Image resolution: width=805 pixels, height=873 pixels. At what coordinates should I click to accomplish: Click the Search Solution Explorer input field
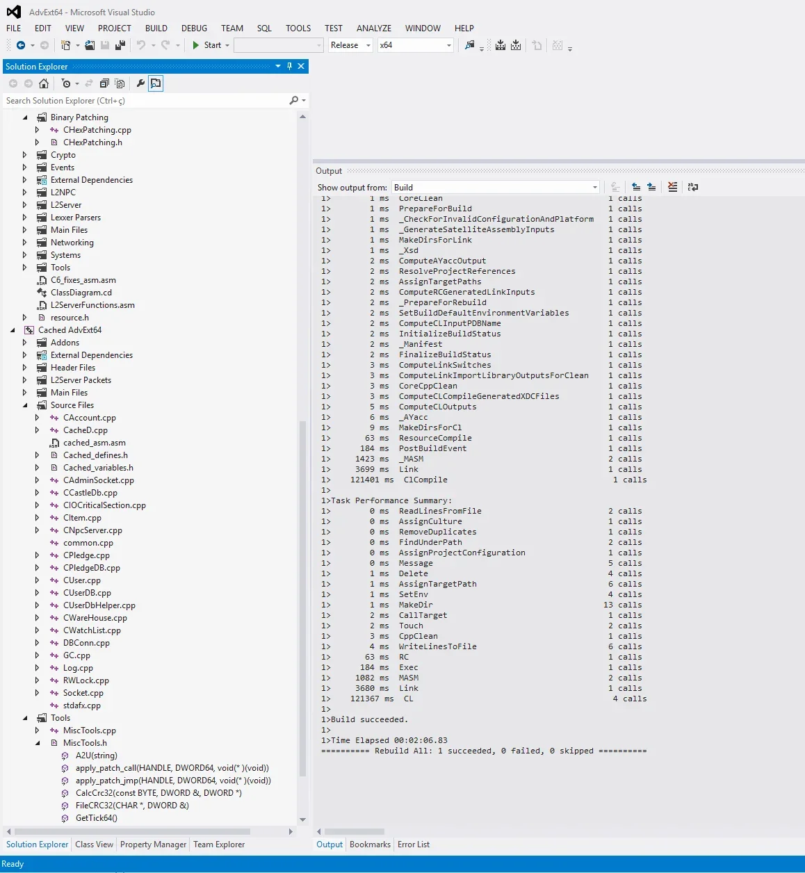[146, 101]
